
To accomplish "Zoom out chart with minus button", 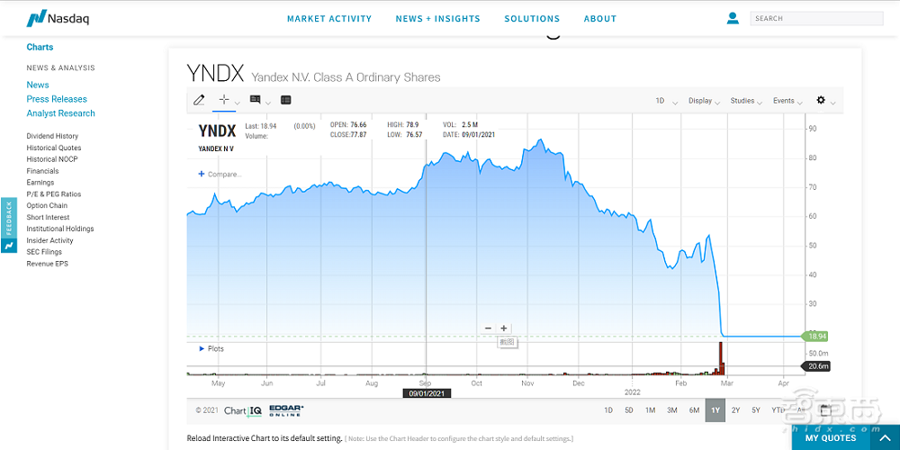I will [488, 328].
